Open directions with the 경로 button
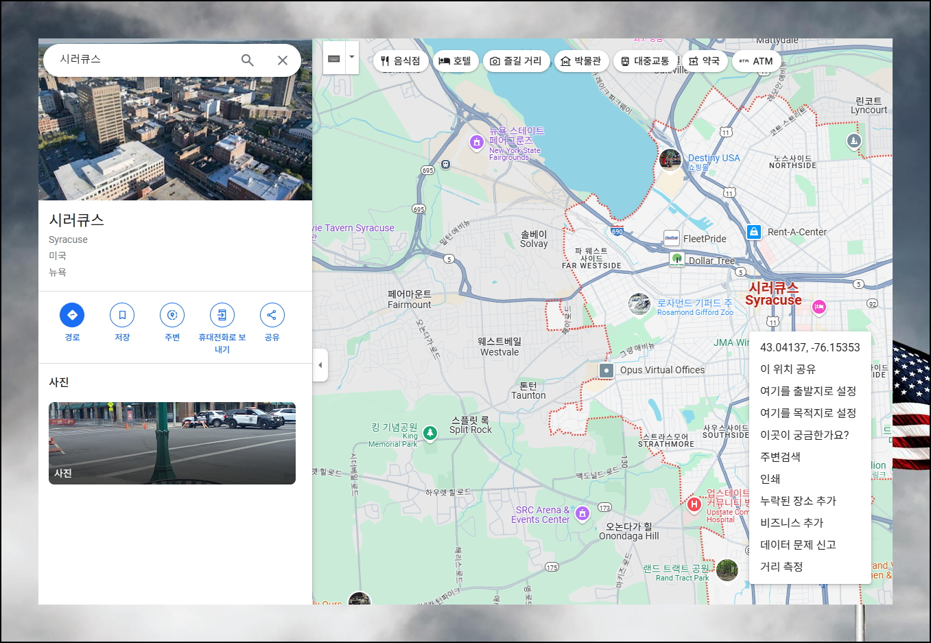Screen dimensions: 931x643 tap(72, 315)
